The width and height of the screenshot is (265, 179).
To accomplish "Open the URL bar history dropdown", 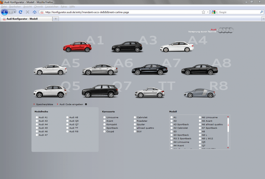I will pos(208,12).
